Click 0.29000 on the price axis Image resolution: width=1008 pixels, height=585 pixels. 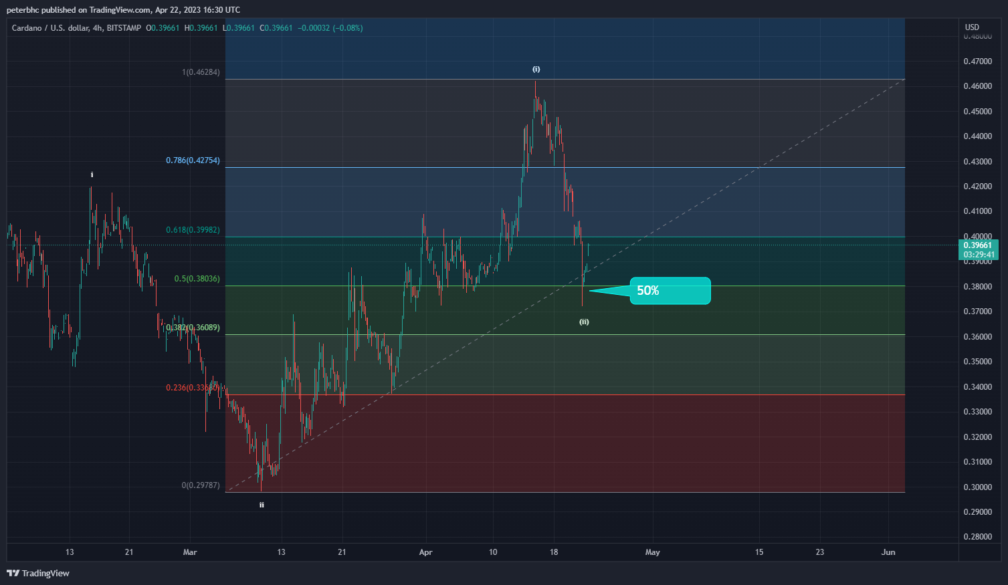[978, 512]
